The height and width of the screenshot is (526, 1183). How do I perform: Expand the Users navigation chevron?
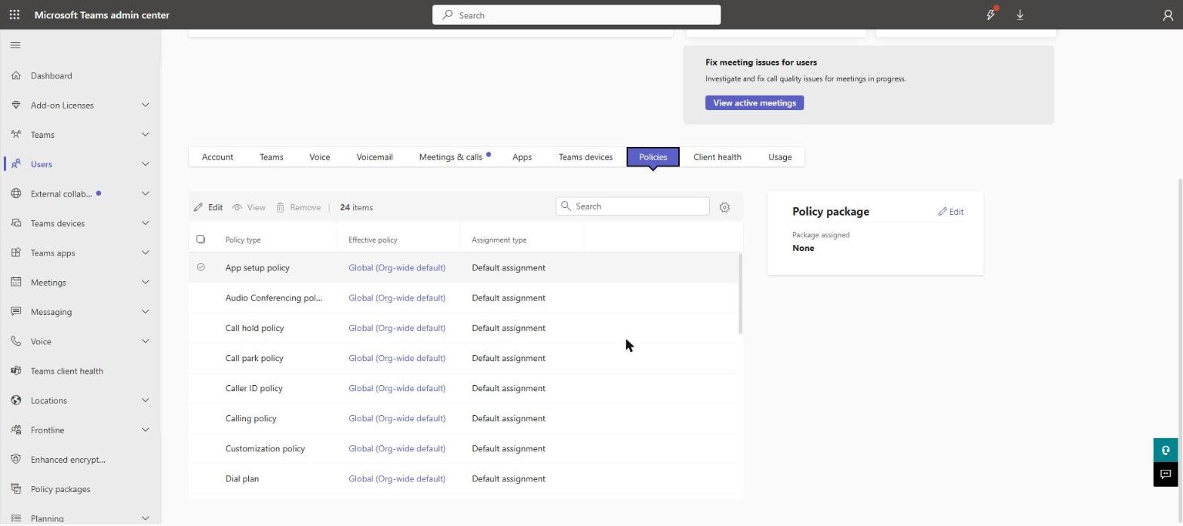point(145,164)
